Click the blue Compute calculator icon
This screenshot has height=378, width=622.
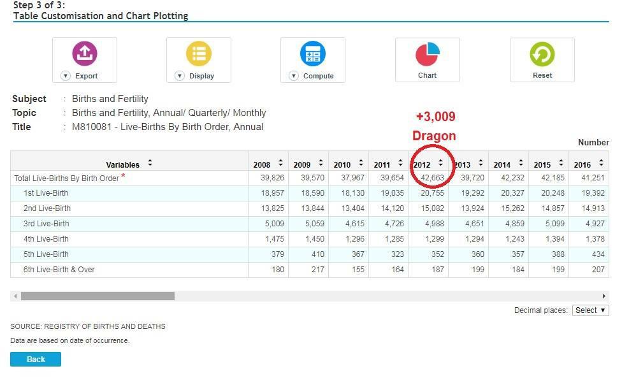click(x=313, y=54)
